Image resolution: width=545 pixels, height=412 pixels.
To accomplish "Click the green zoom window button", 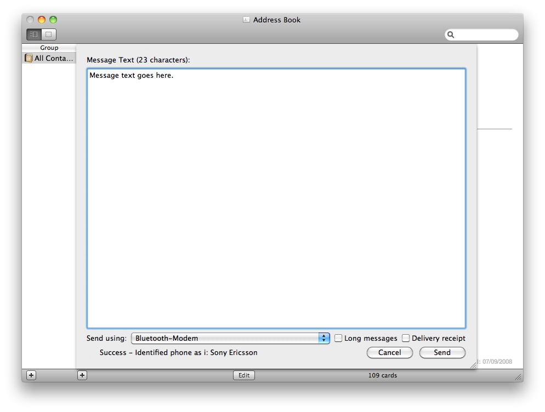I will 53,20.
